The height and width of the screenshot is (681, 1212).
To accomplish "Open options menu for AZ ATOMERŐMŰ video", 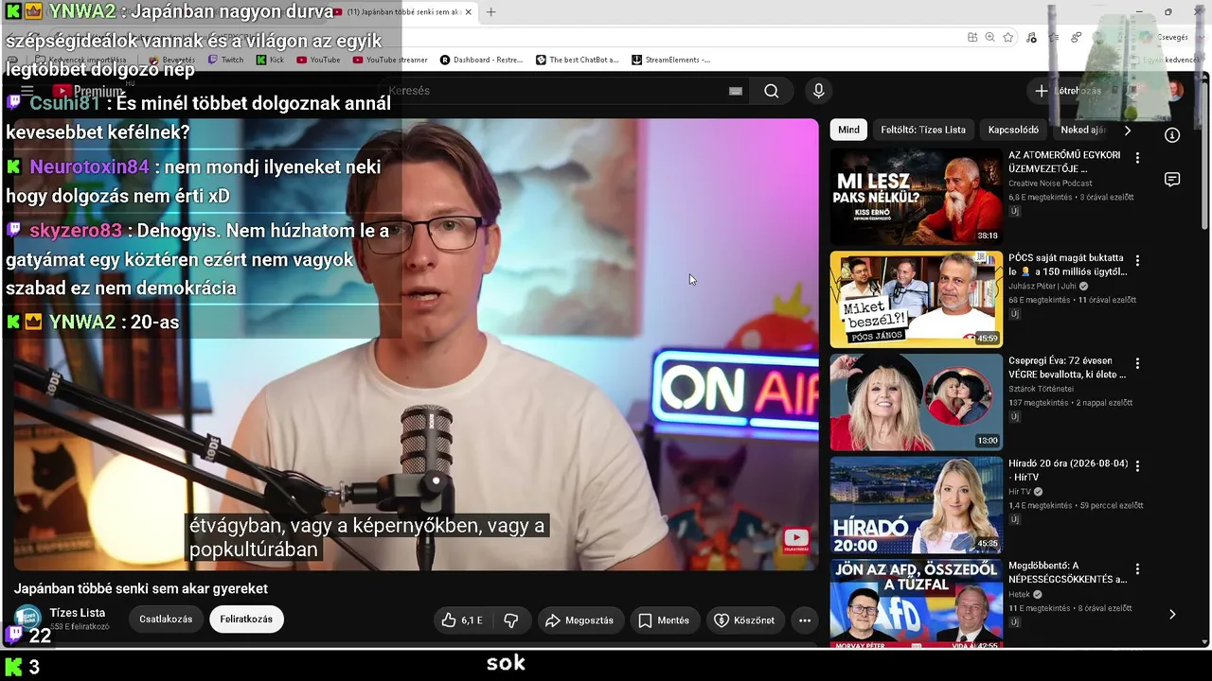I will point(1137,158).
